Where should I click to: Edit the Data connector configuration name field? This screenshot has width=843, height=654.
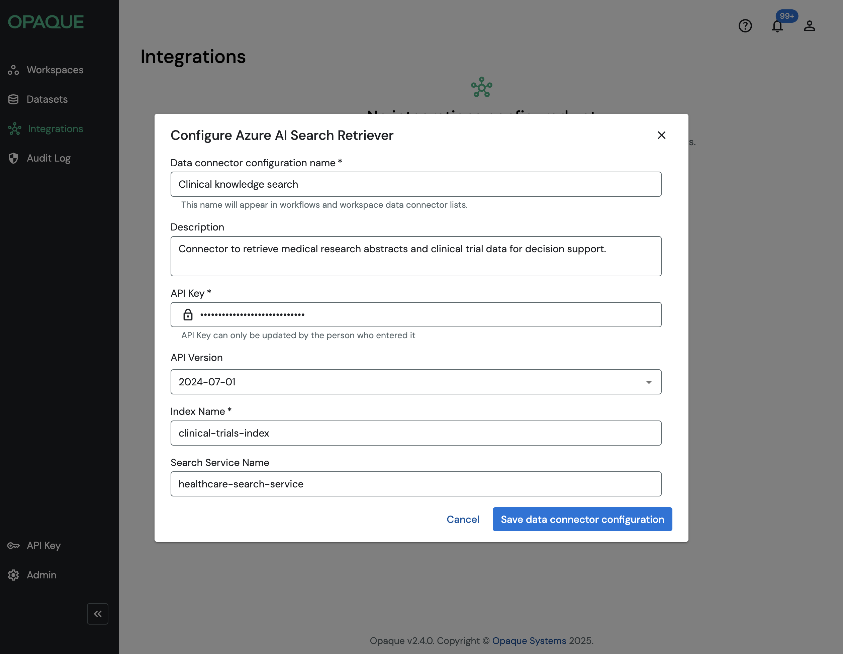click(x=416, y=184)
